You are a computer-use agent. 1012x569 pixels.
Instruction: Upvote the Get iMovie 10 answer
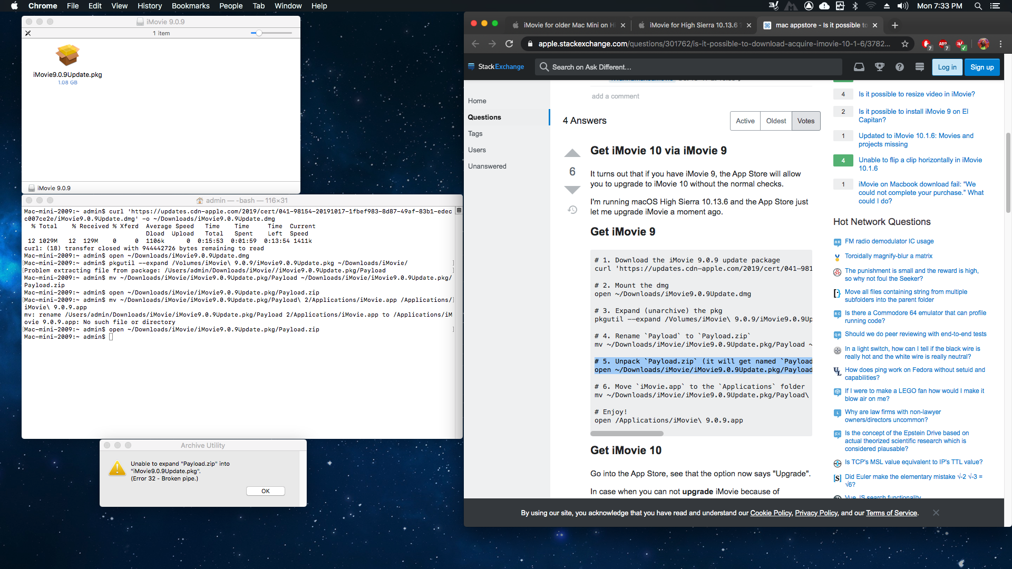coord(572,153)
